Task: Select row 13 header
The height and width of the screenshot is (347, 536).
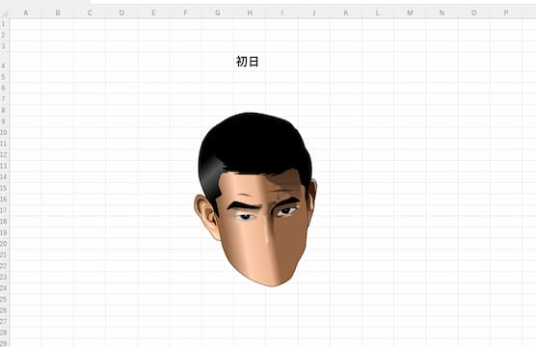Action: click(x=5, y=166)
